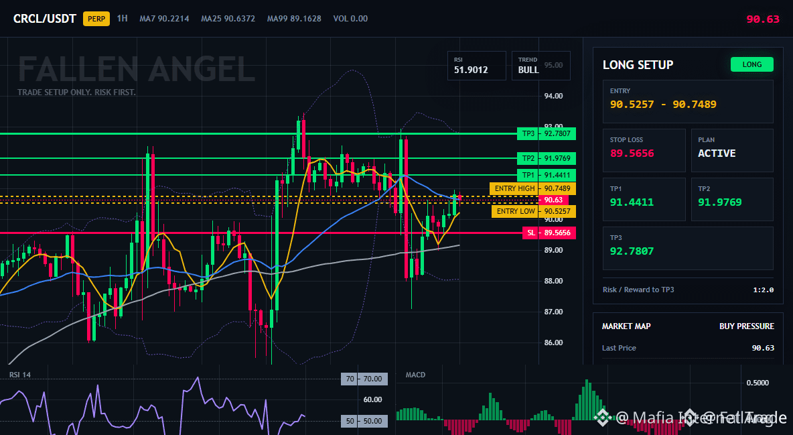The image size is (793, 435).
Task: Click the red 90.63 current price tag
Action: [553, 200]
